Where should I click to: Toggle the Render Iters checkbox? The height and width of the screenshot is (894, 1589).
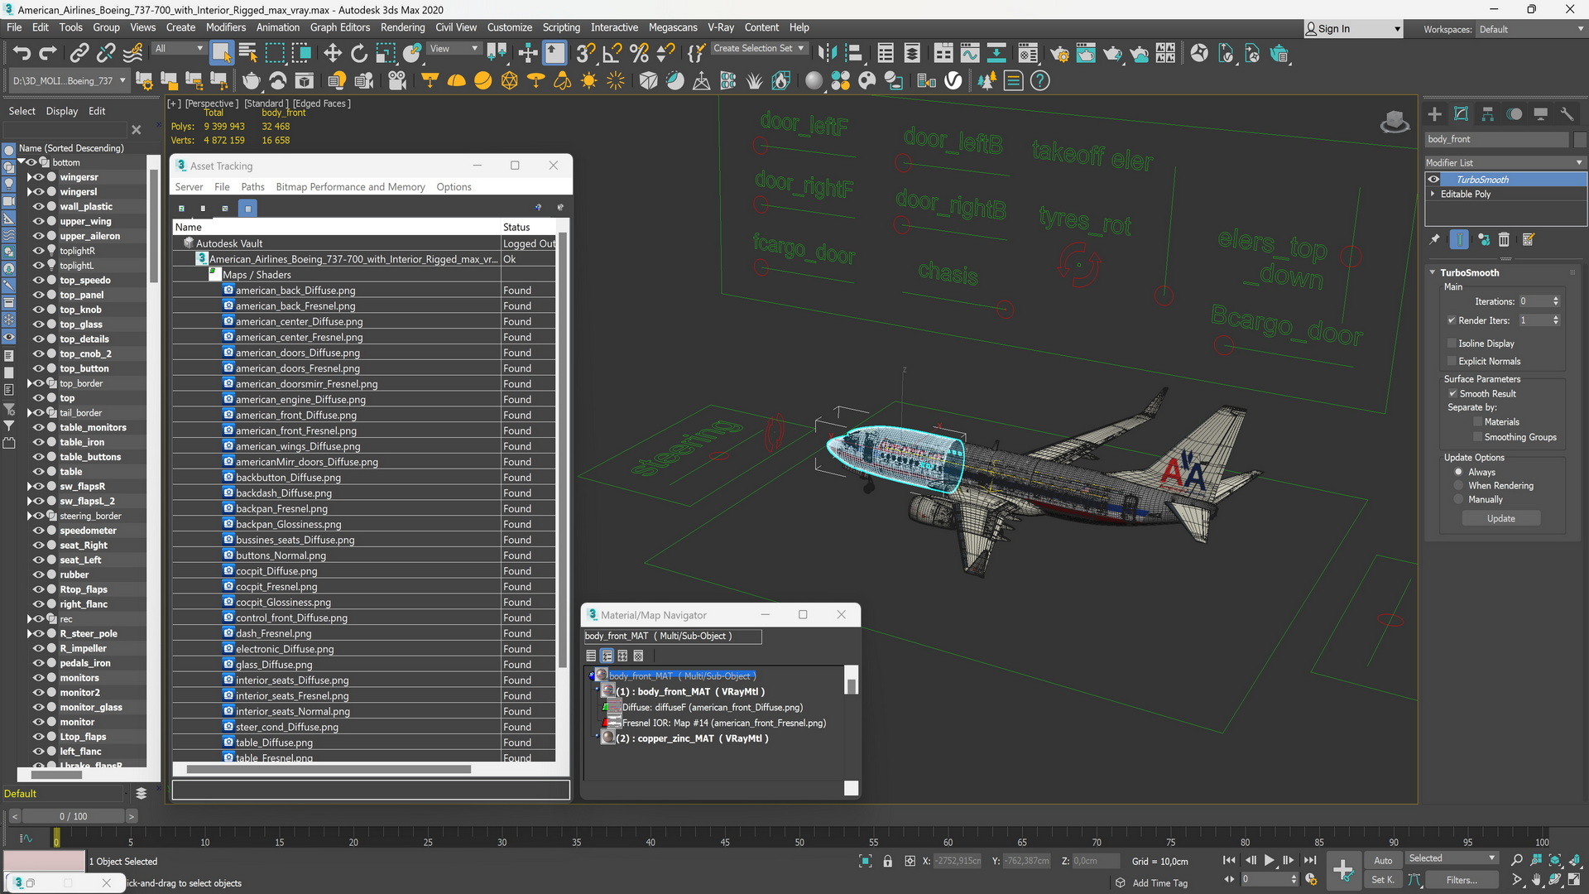coord(1452,320)
